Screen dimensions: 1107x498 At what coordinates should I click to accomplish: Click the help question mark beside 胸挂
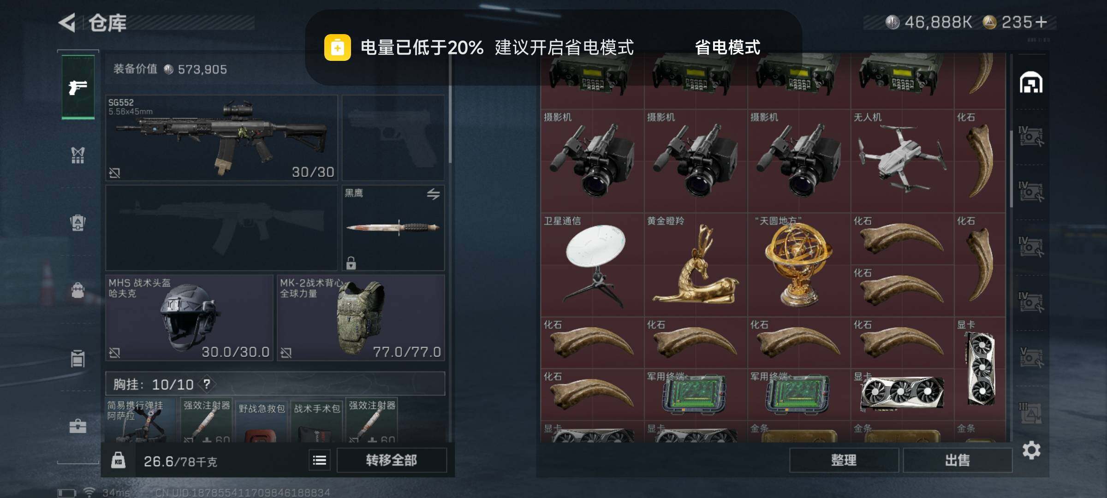pos(207,384)
